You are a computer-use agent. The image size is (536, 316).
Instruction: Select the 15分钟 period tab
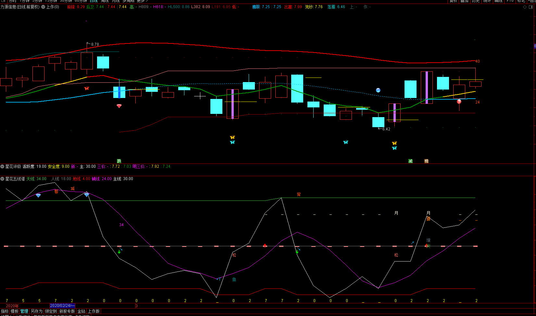(x=51, y=1)
